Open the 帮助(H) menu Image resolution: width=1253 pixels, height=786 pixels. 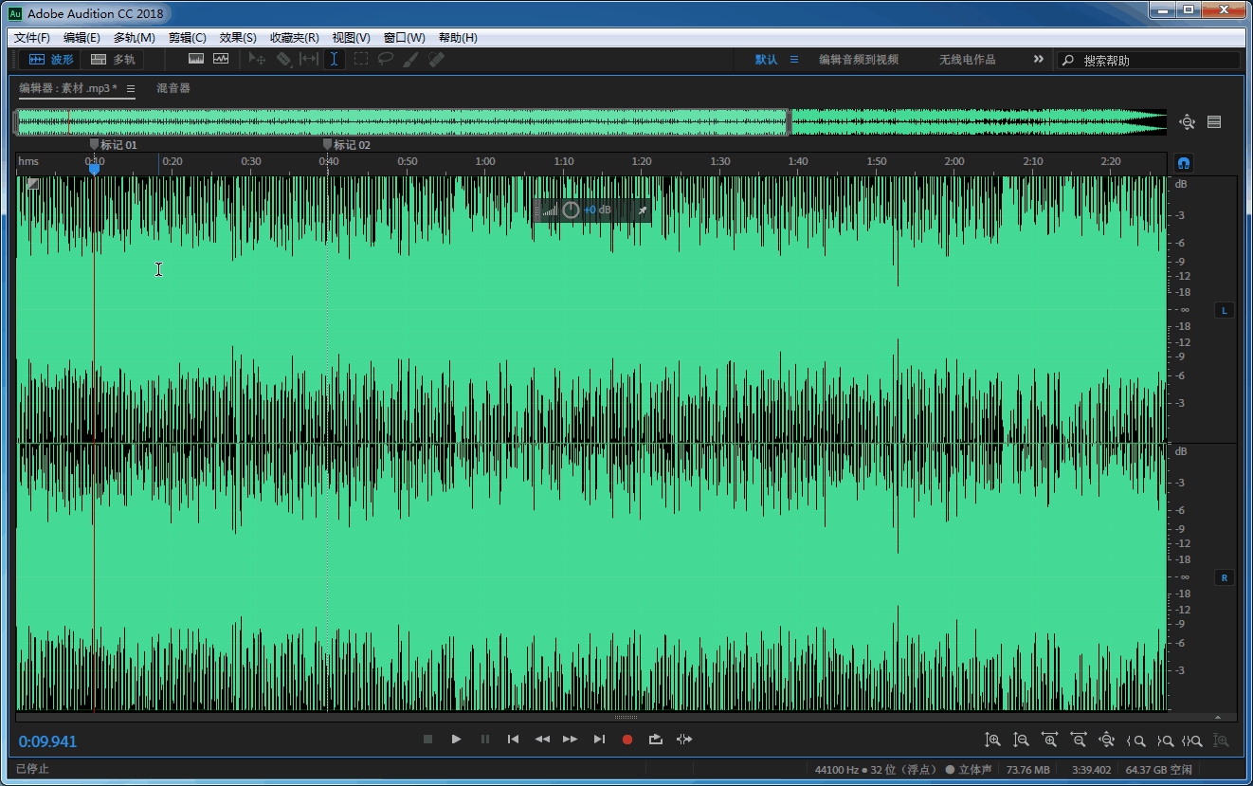click(458, 38)
